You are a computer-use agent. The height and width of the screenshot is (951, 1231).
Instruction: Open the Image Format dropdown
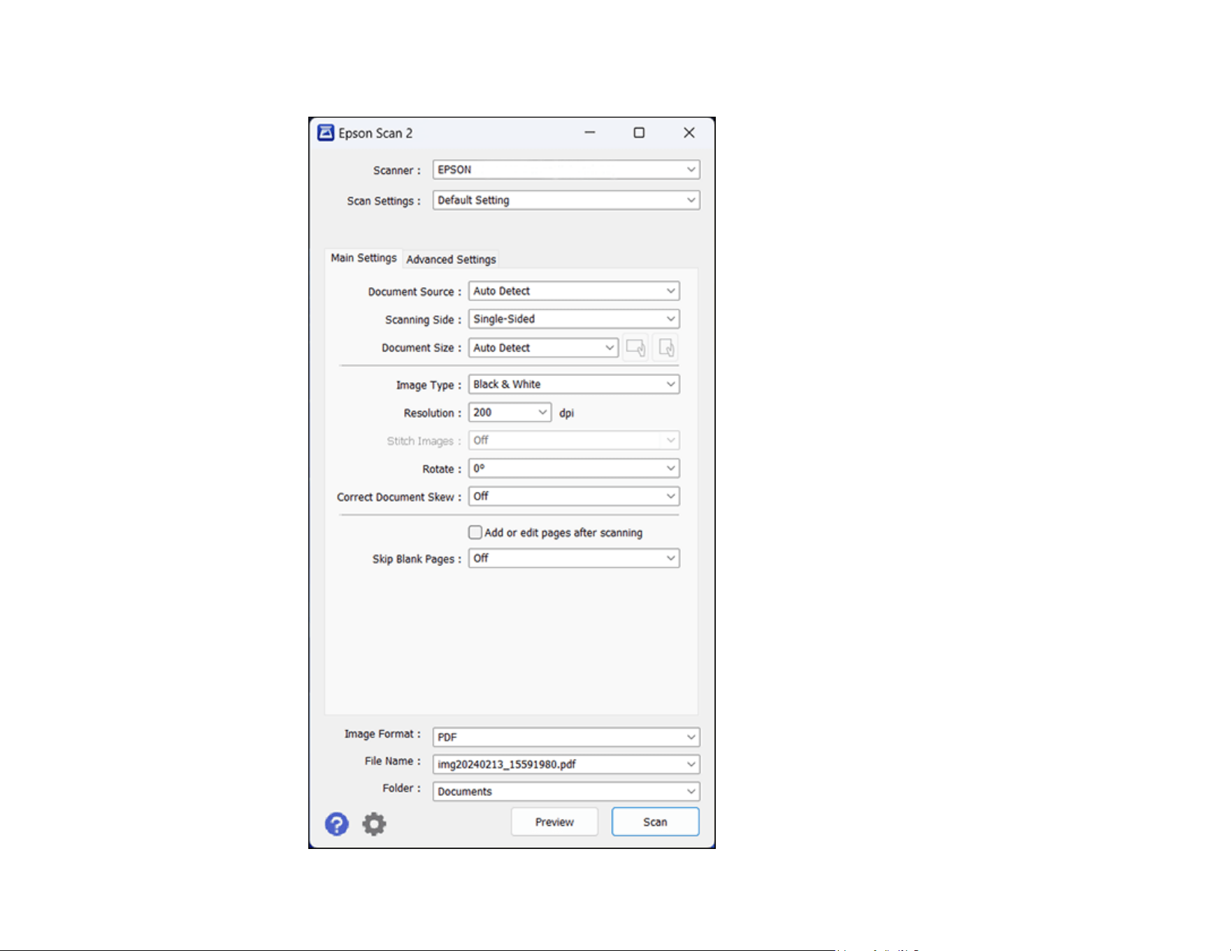(566, 736)
